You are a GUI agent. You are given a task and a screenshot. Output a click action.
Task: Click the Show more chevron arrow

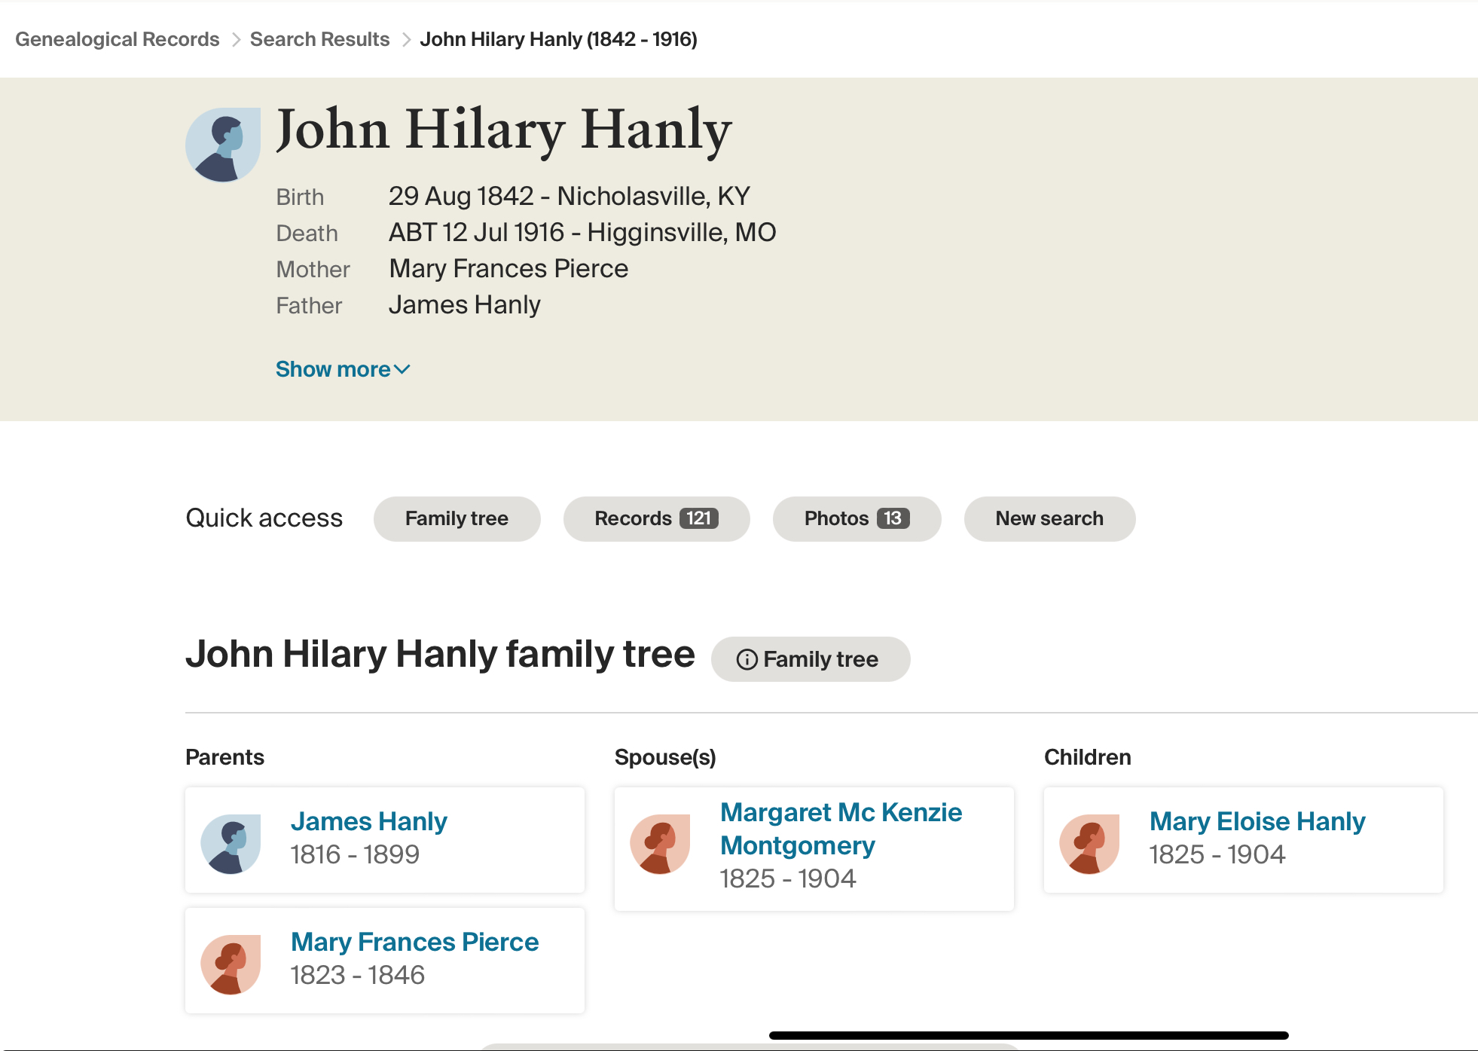point(402,369)
